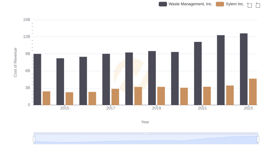Click the 2021 Xylem bar
The image size is (264, 152).
pyautogui.click(x=207, y=96)
